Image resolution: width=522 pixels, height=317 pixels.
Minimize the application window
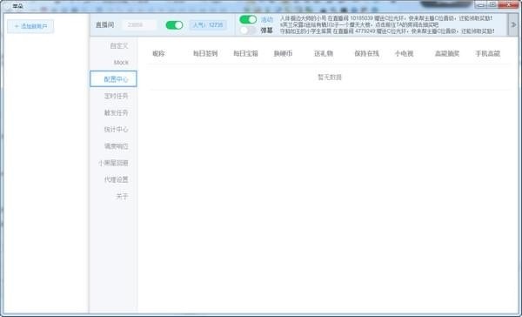point(480,4)
